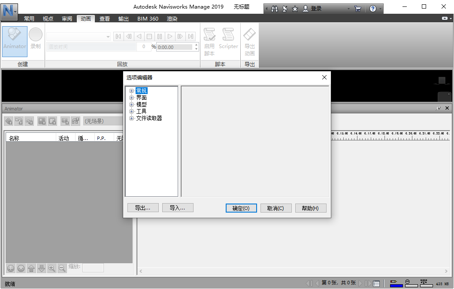The image size is (454, 289).
Task: Click 取消(C) to cancel options
Action: (x=275, y=208)
